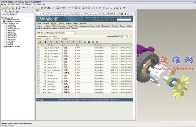Viewport: 196px width, 127px height.
Task: Click the browser Print icon
Action: click(x=128, y=14)
